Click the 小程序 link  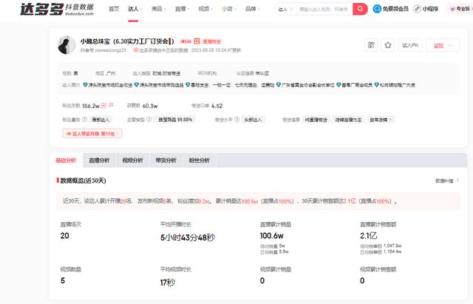pyautogui.click(x=430, y=9)
